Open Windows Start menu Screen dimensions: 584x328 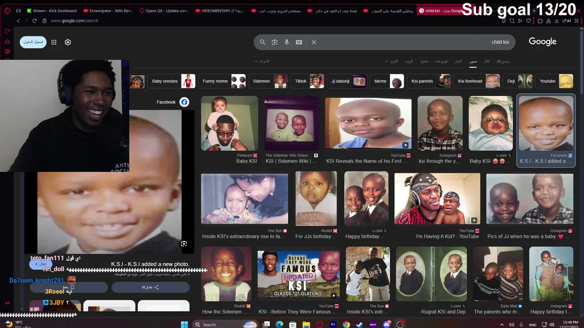tap(184, 324)
